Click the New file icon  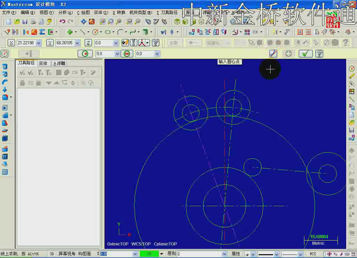pyautogui.click(x=9, y=22)
